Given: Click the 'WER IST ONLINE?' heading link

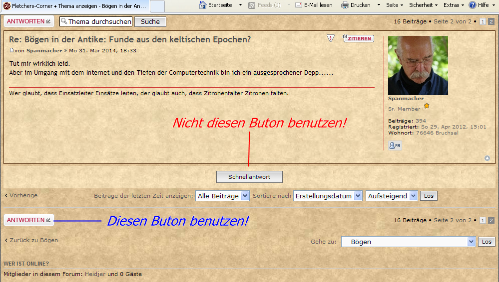Looking at the screenshot, I should pos(26,264).
